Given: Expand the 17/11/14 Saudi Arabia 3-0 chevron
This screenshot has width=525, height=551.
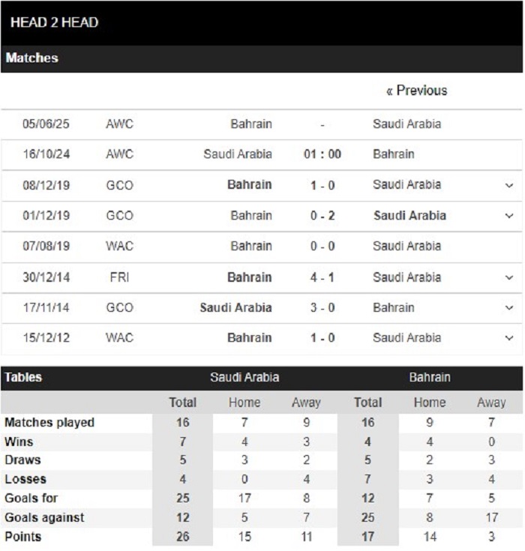Looking at the screenshot, I should coord(509,307).
